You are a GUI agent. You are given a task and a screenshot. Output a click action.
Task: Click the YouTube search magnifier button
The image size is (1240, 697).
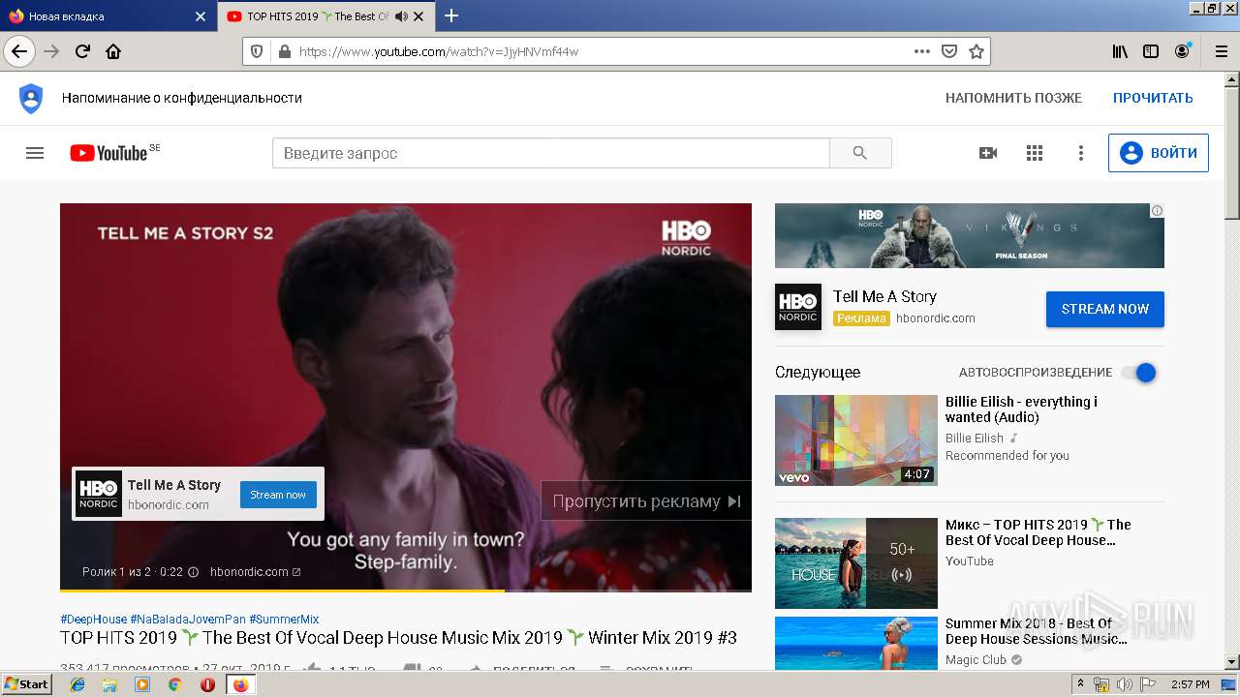860,153
